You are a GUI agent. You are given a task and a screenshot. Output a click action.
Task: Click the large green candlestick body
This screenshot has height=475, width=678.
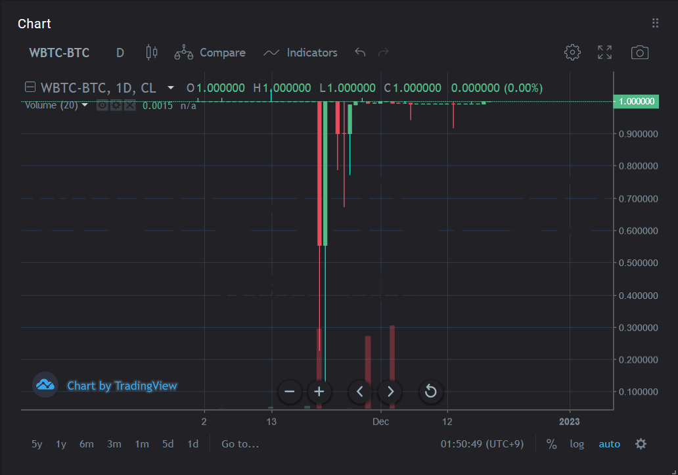(x=325, y=173)
